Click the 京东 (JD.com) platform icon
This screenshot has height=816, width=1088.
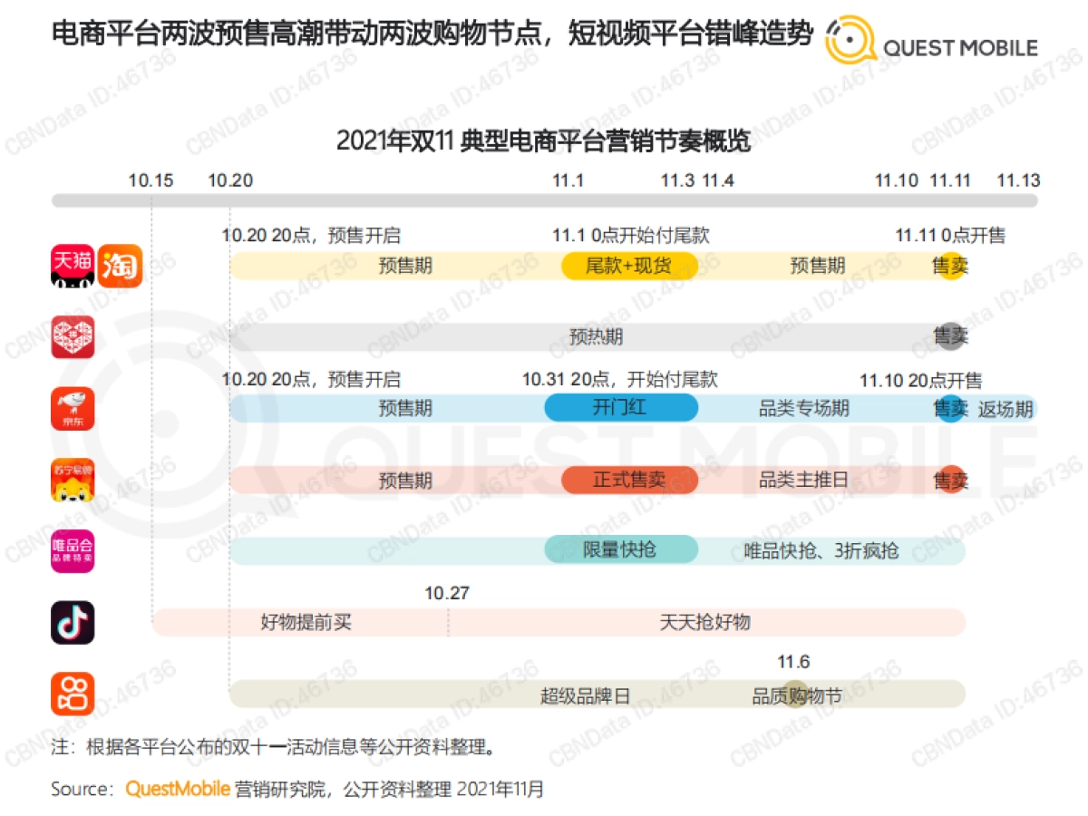[73, 408]
